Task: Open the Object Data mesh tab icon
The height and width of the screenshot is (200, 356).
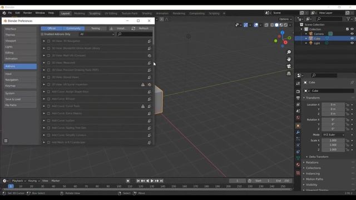Action: point(298,158)
